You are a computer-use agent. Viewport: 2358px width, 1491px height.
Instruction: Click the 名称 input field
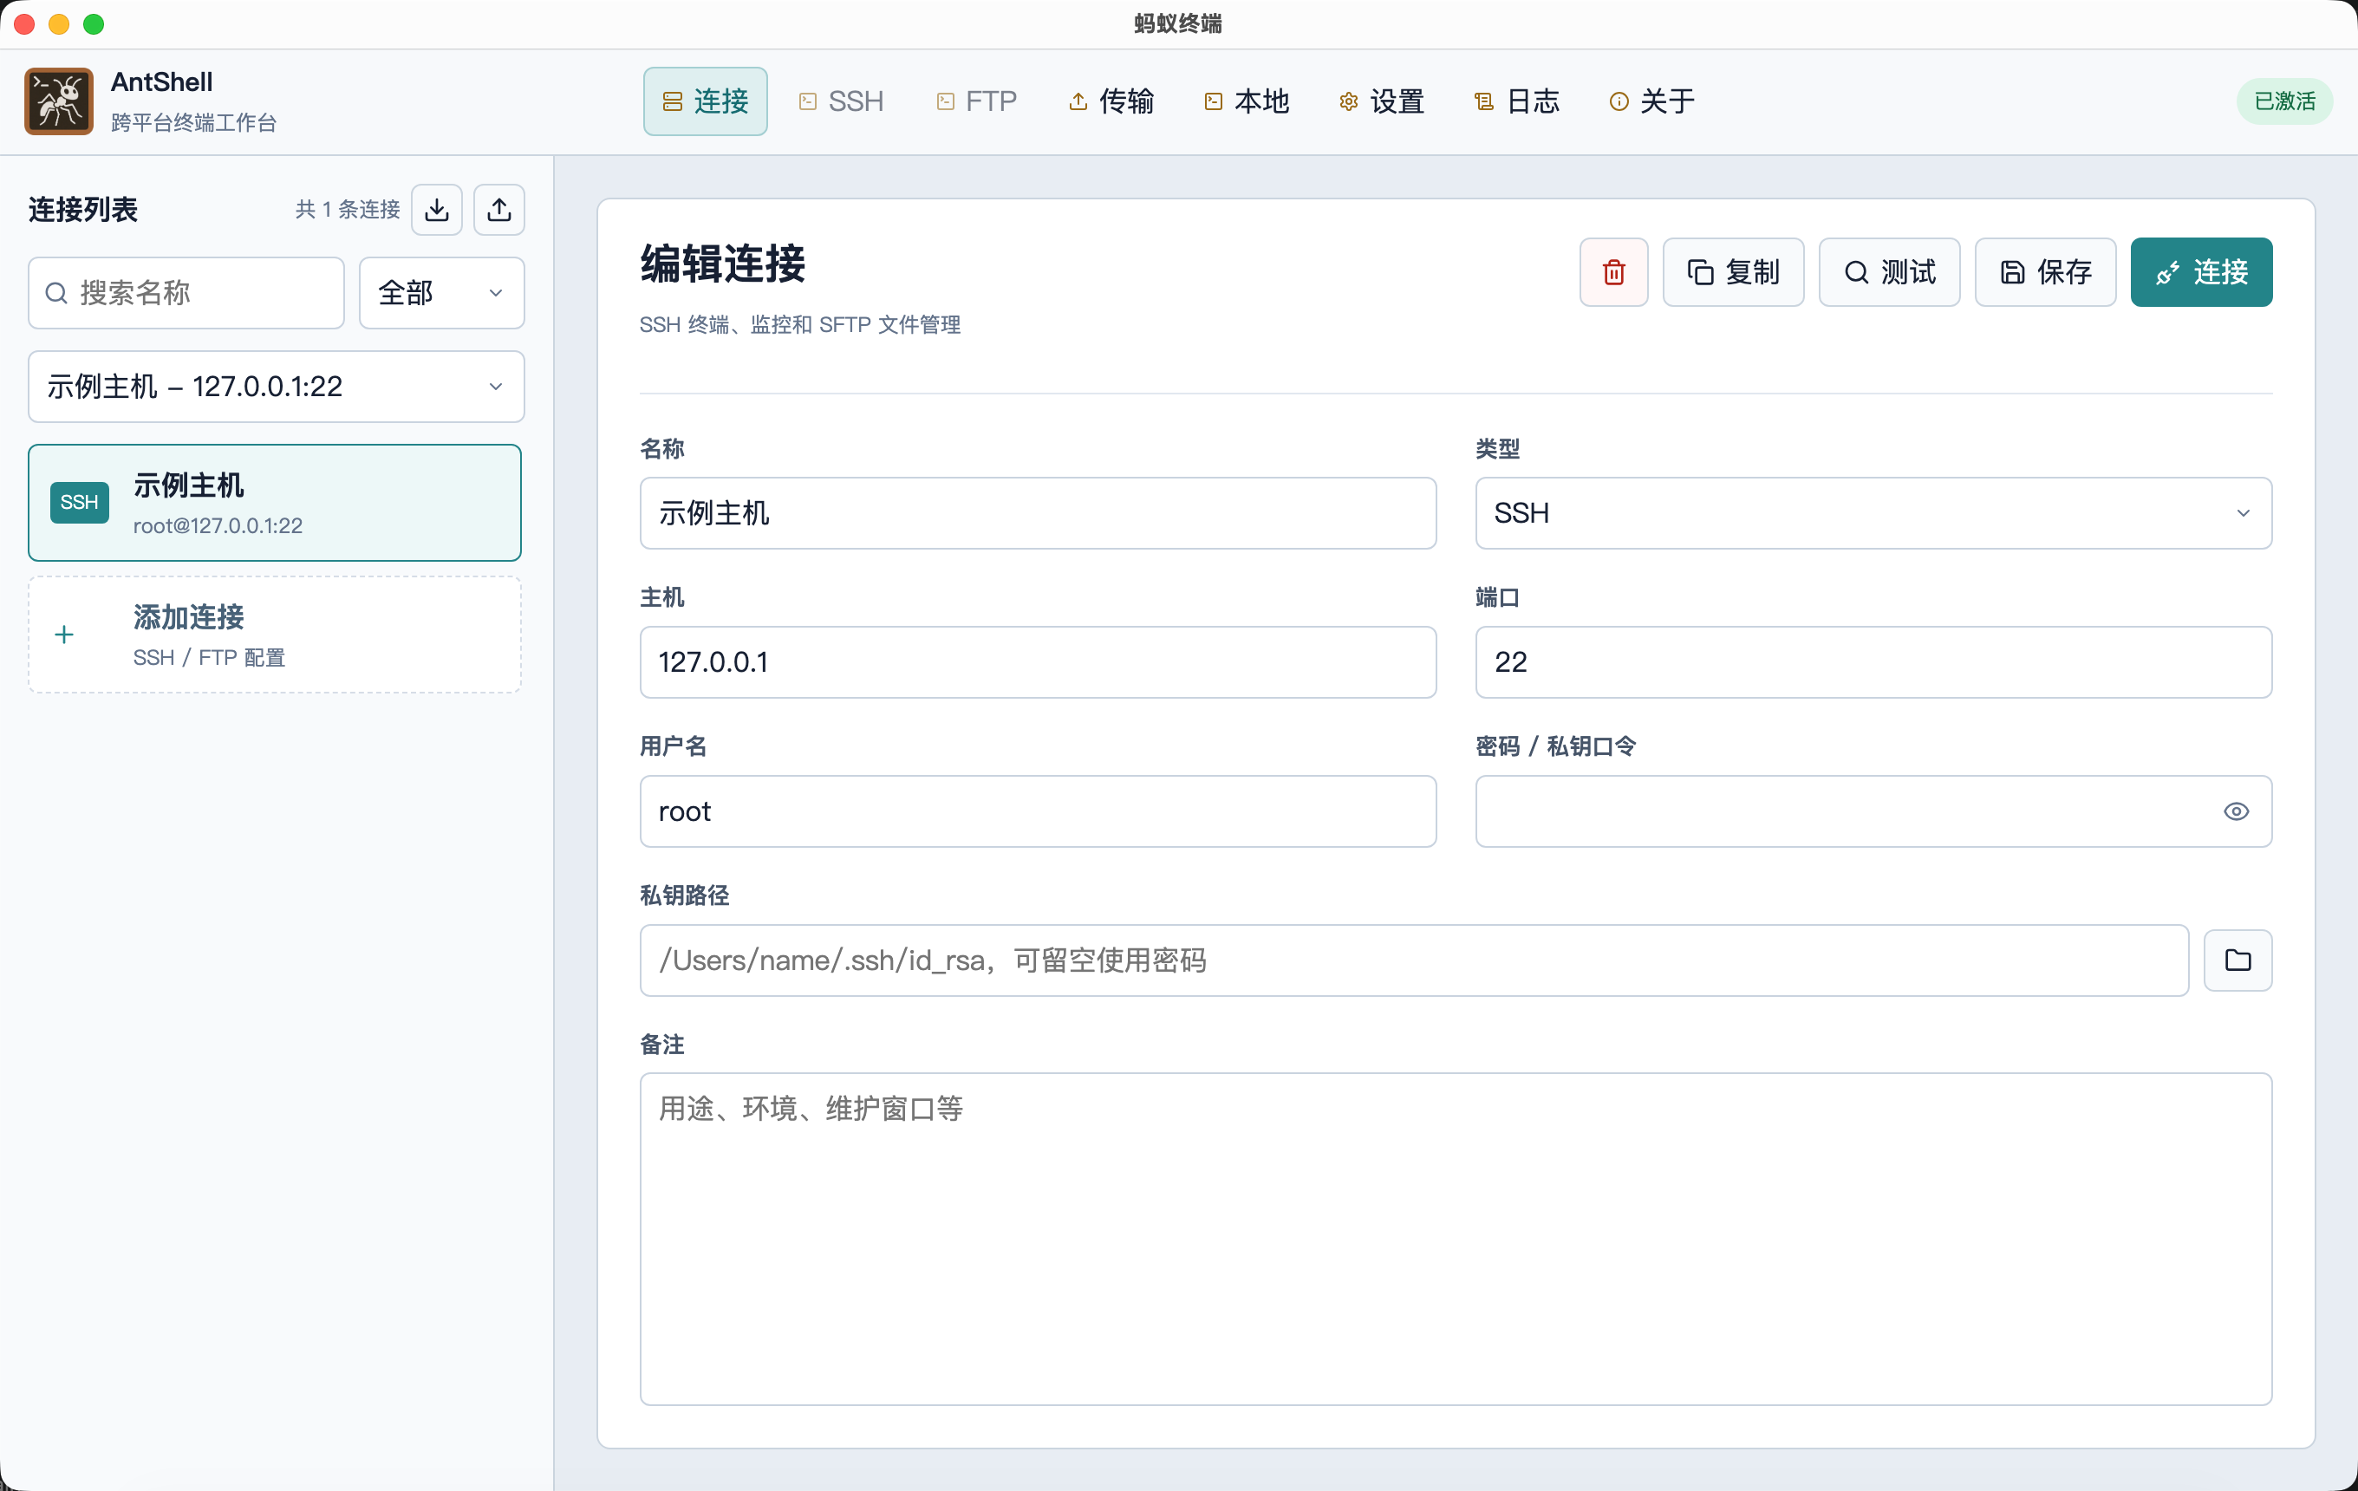[1038, 513]
